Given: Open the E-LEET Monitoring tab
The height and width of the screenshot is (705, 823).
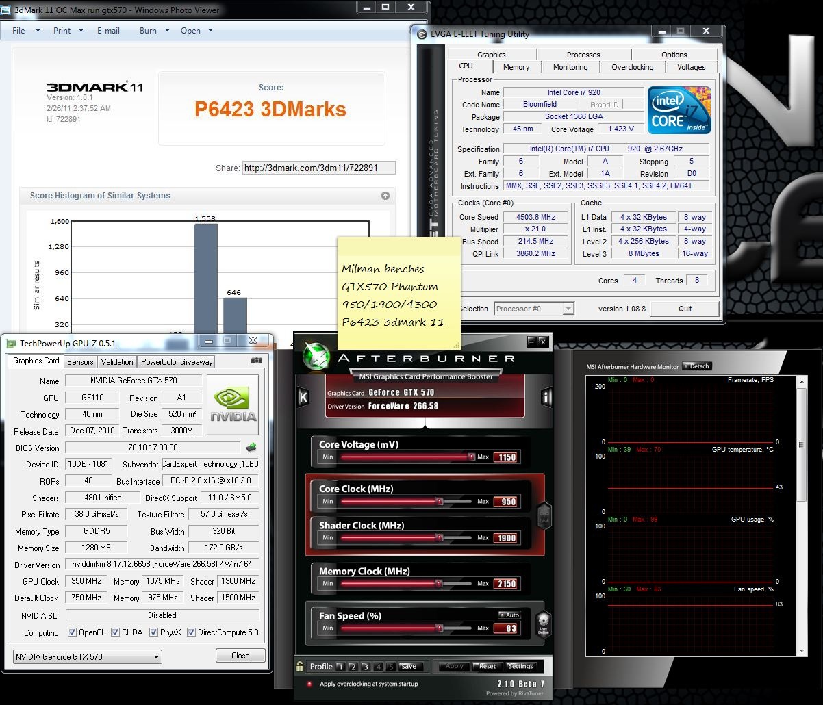Looking at the screenshot, I should (570, 67).
